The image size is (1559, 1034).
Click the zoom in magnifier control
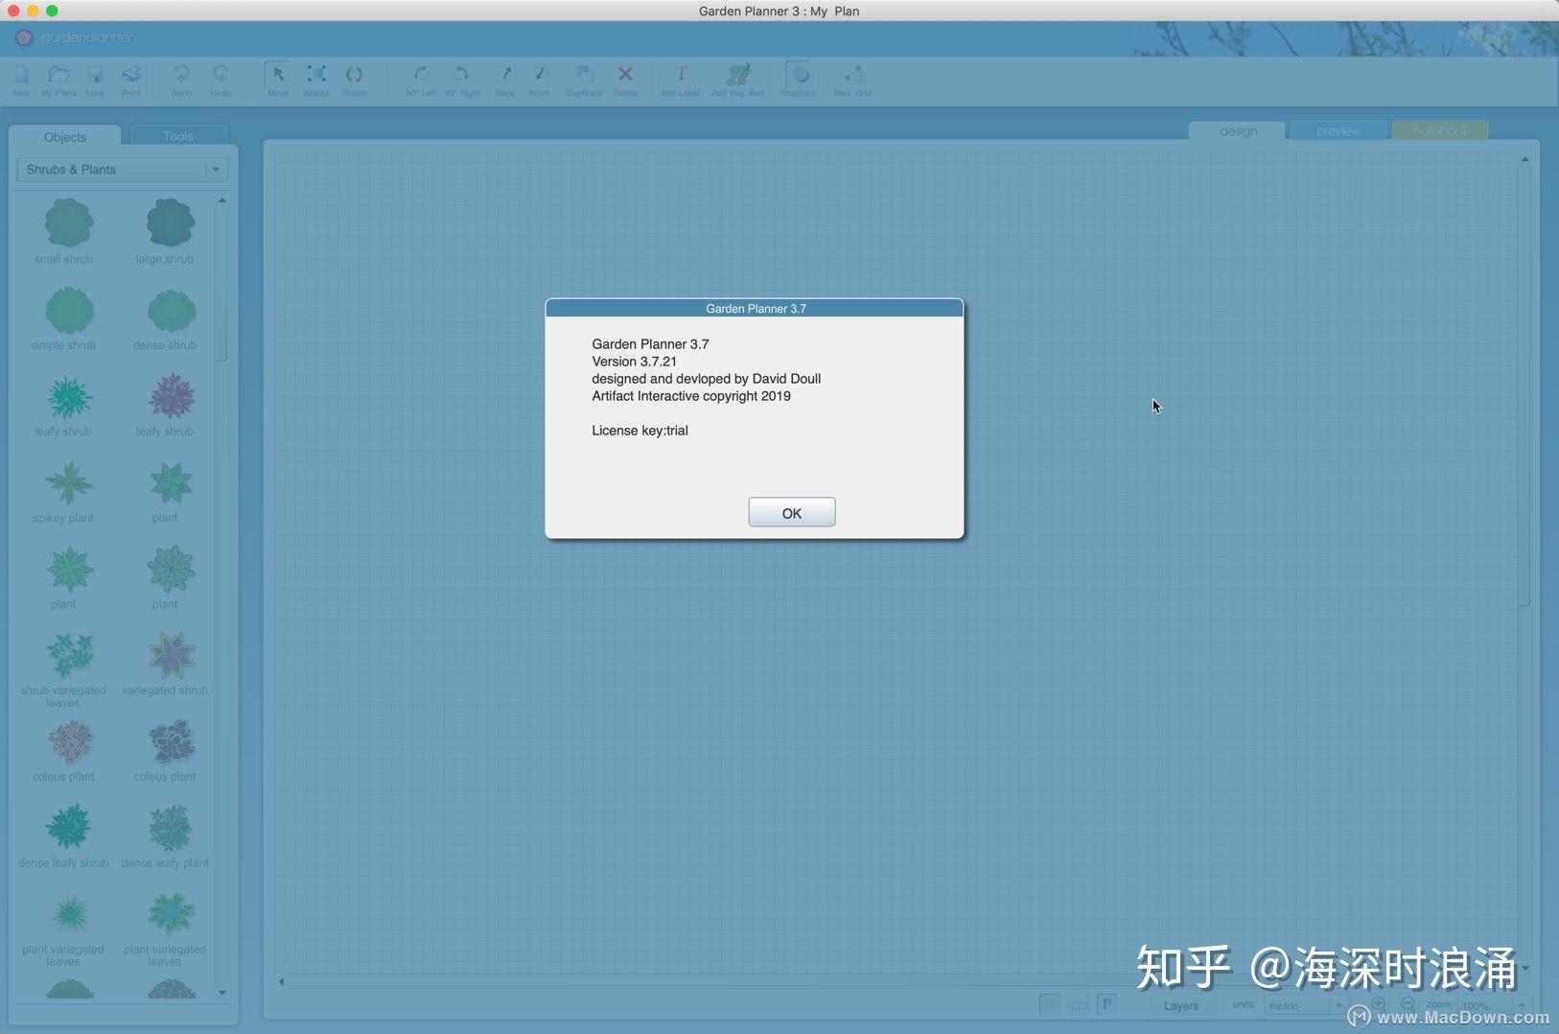1378,1001
